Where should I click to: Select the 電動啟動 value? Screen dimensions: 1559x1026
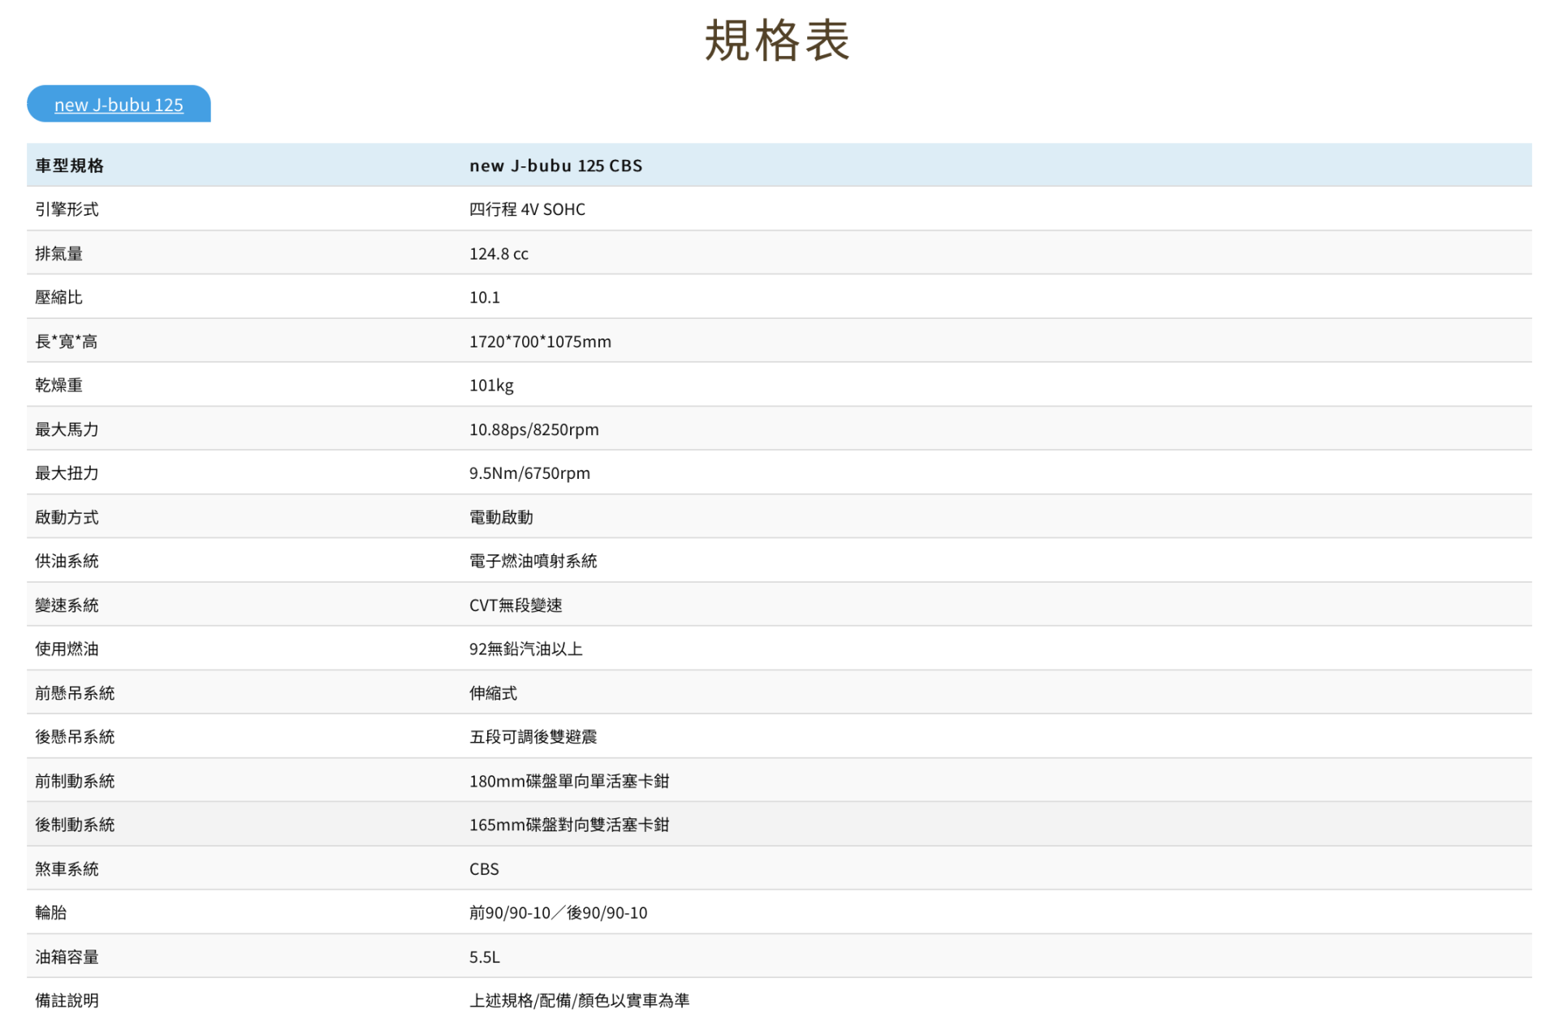[x=501, y=517]
